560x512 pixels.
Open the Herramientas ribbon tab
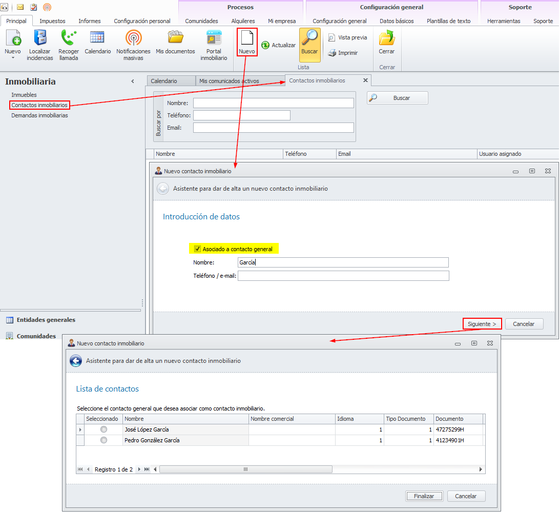(504, 21)
